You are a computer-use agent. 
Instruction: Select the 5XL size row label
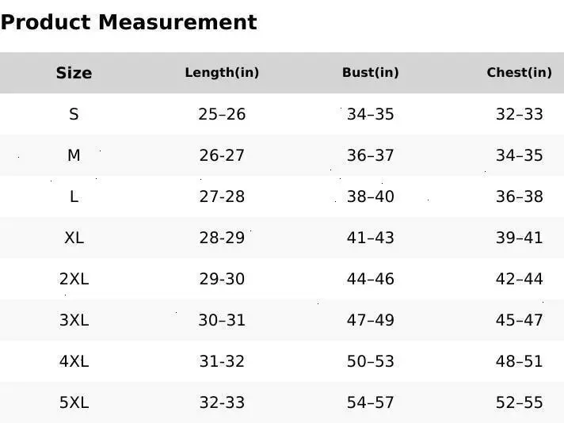click(x=74, y=402)
